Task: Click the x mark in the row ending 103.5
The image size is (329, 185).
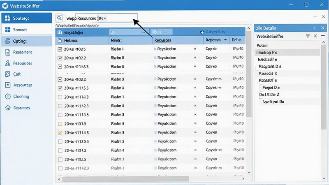Action: click(x=195, y=159)
